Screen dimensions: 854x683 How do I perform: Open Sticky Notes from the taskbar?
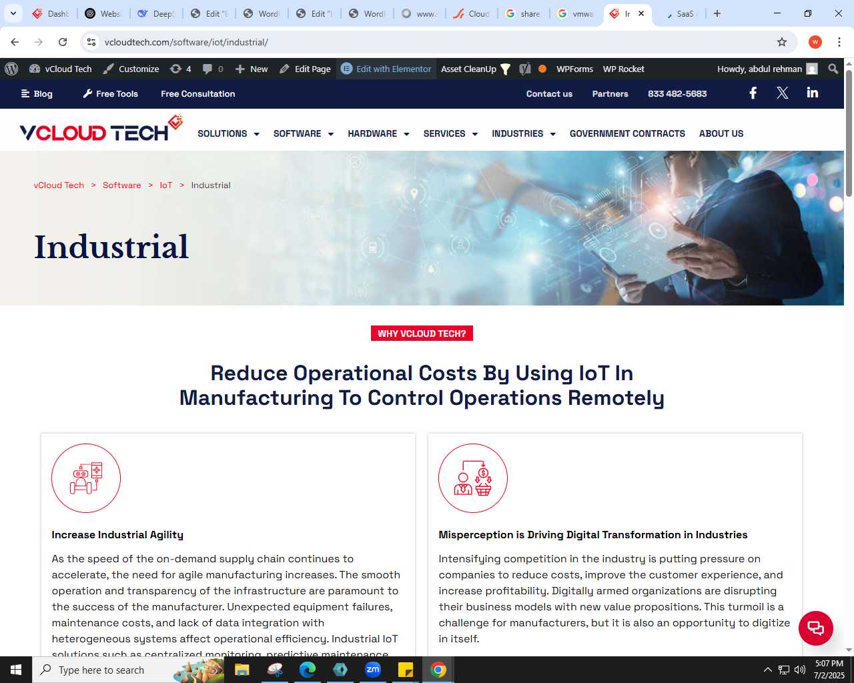(x=406, y=670)
